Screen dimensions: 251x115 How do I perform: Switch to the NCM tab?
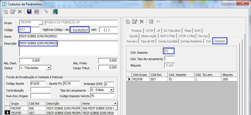[197, 31]
